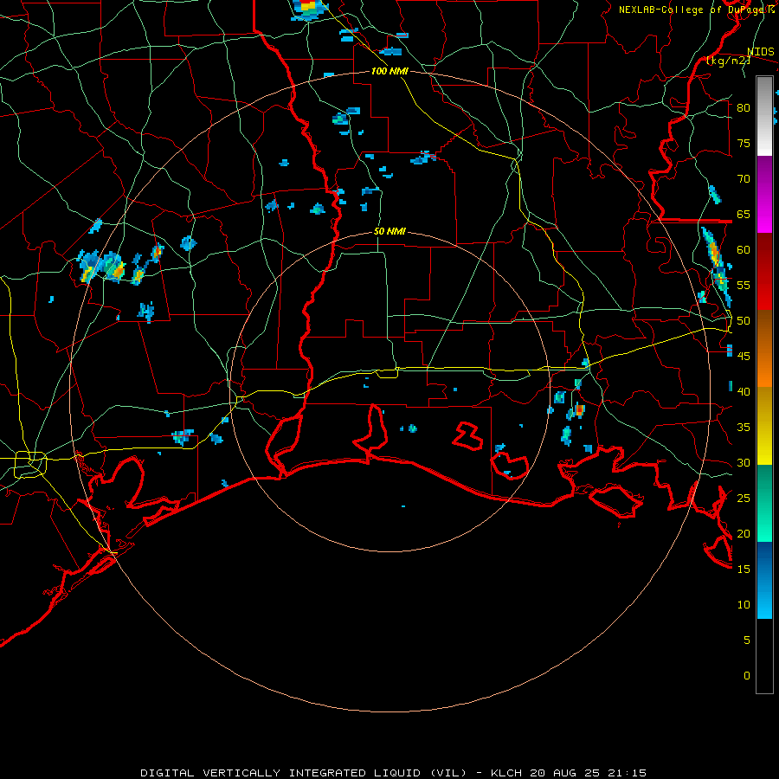Select the 55 value on the scale

[x=744, y=286]
